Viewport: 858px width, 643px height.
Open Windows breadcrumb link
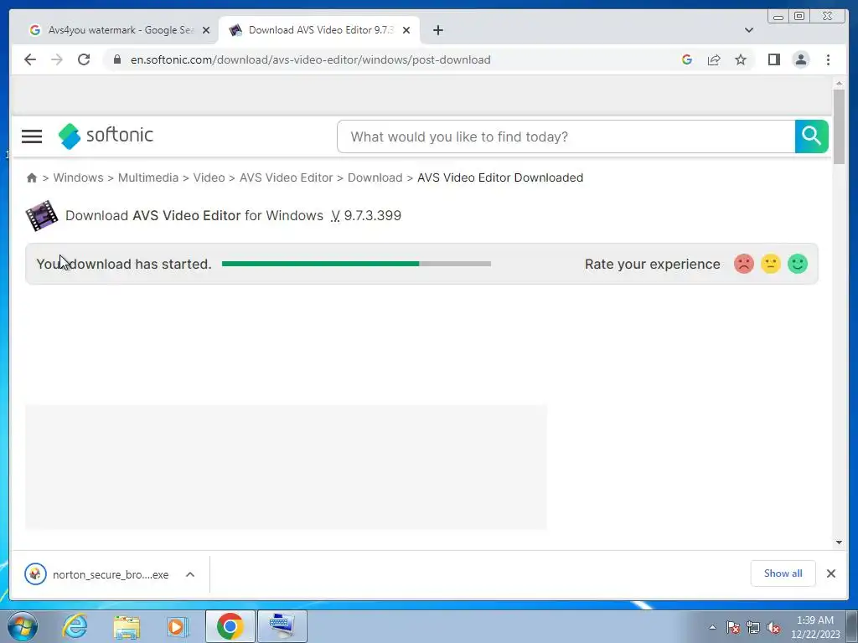click(x=78, y=177)
